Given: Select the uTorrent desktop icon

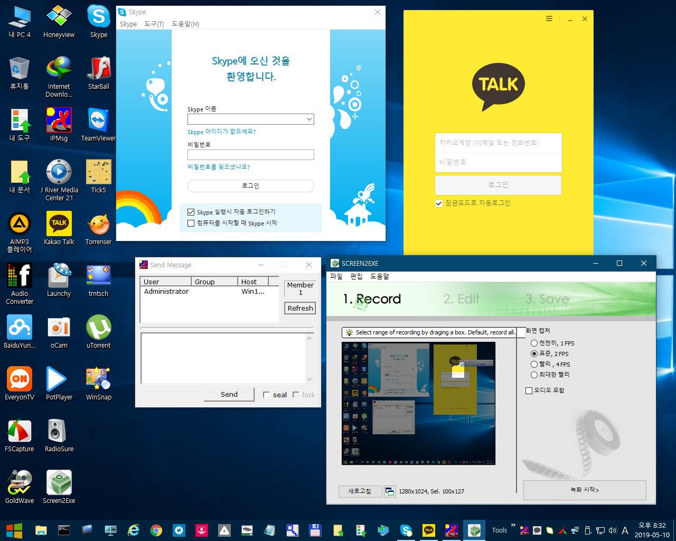Looking at the screenshot, I should tap(99, 332).
